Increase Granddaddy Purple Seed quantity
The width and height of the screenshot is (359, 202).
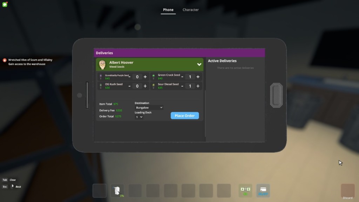[145, 77]
